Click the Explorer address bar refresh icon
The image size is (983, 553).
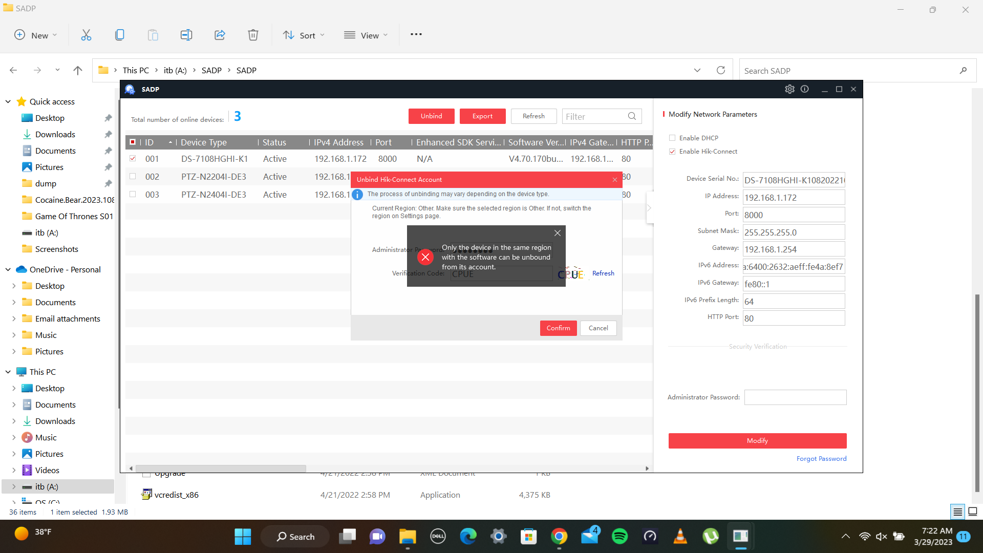click(x=721, y=70)
